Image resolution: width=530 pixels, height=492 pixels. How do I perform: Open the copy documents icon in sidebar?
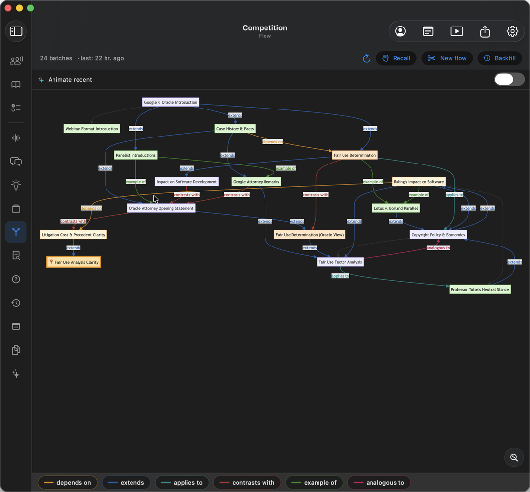(16, 350)
